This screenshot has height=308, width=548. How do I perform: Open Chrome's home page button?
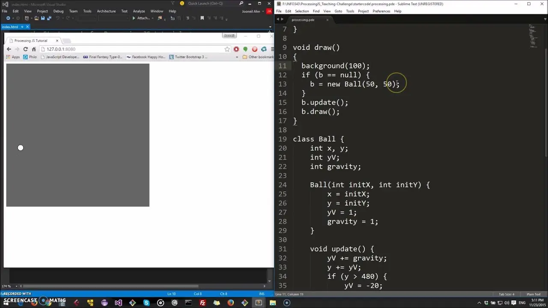click(x=34, y=49)
